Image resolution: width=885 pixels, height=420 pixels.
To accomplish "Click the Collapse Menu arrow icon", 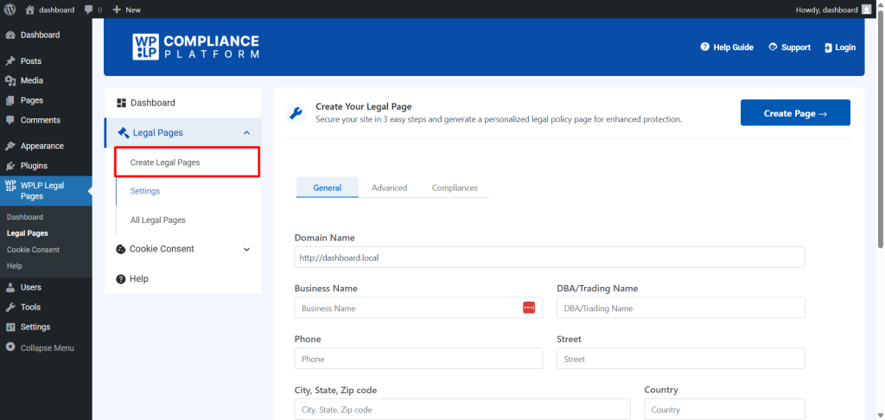I will pos(10,347).
